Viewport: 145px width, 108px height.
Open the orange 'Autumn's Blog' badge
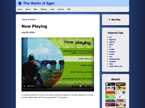point(110,92)
